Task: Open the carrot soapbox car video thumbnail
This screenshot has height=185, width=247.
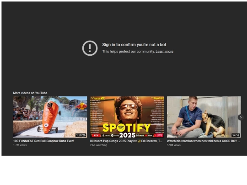Action: click(x=50, y=117)
